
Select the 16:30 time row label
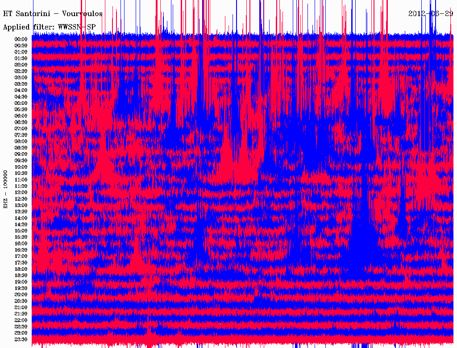pos(21,250)
